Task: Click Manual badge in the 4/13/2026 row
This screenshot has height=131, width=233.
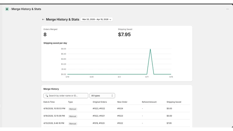Action: (x=73, y=123)
